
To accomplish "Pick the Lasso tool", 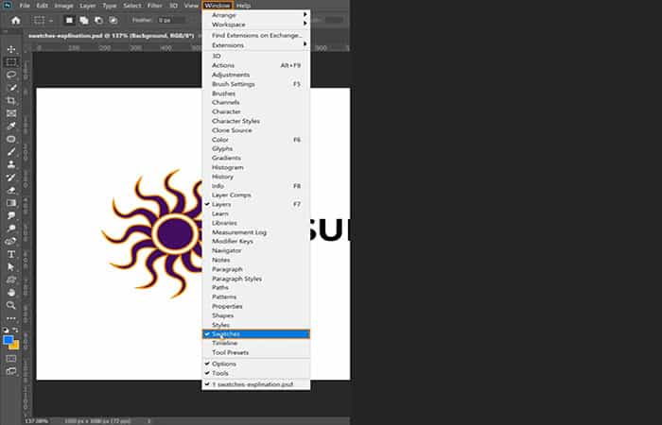I will point(11,74).
